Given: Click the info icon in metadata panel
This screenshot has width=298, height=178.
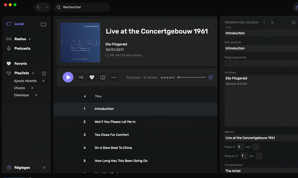Looking at the screenshot, I should click(x=293, y=22).
